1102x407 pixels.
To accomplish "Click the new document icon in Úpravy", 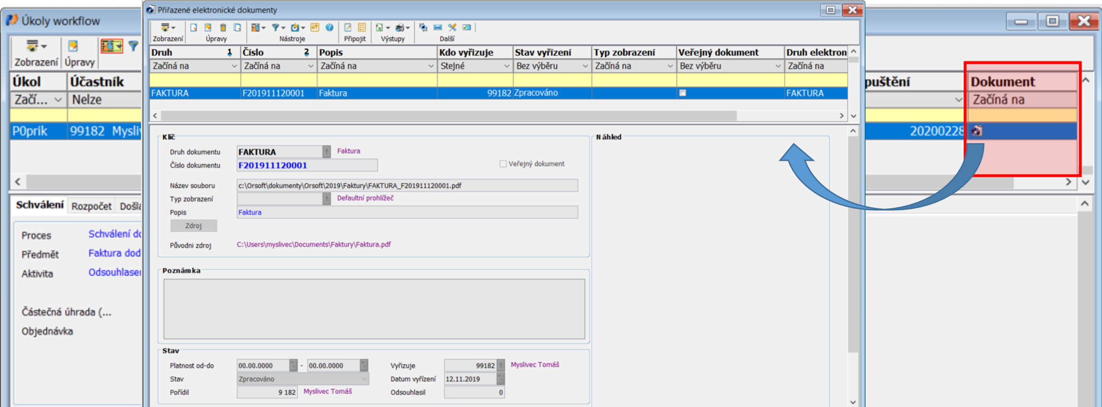I will pyautogui.click(x=193, y=28).
